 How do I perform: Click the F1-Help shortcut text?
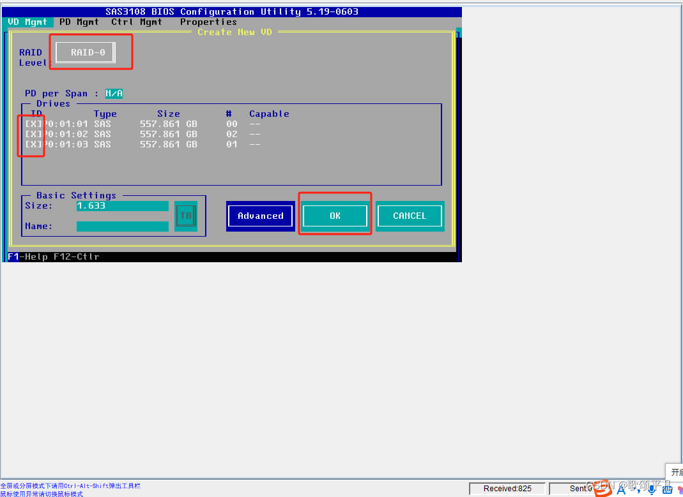(x=28, y=257)
